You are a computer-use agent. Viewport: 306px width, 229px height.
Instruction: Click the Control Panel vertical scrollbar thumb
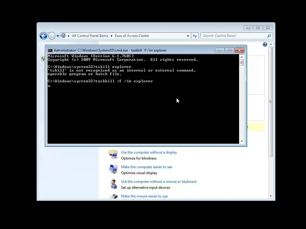tap(271, 101)
